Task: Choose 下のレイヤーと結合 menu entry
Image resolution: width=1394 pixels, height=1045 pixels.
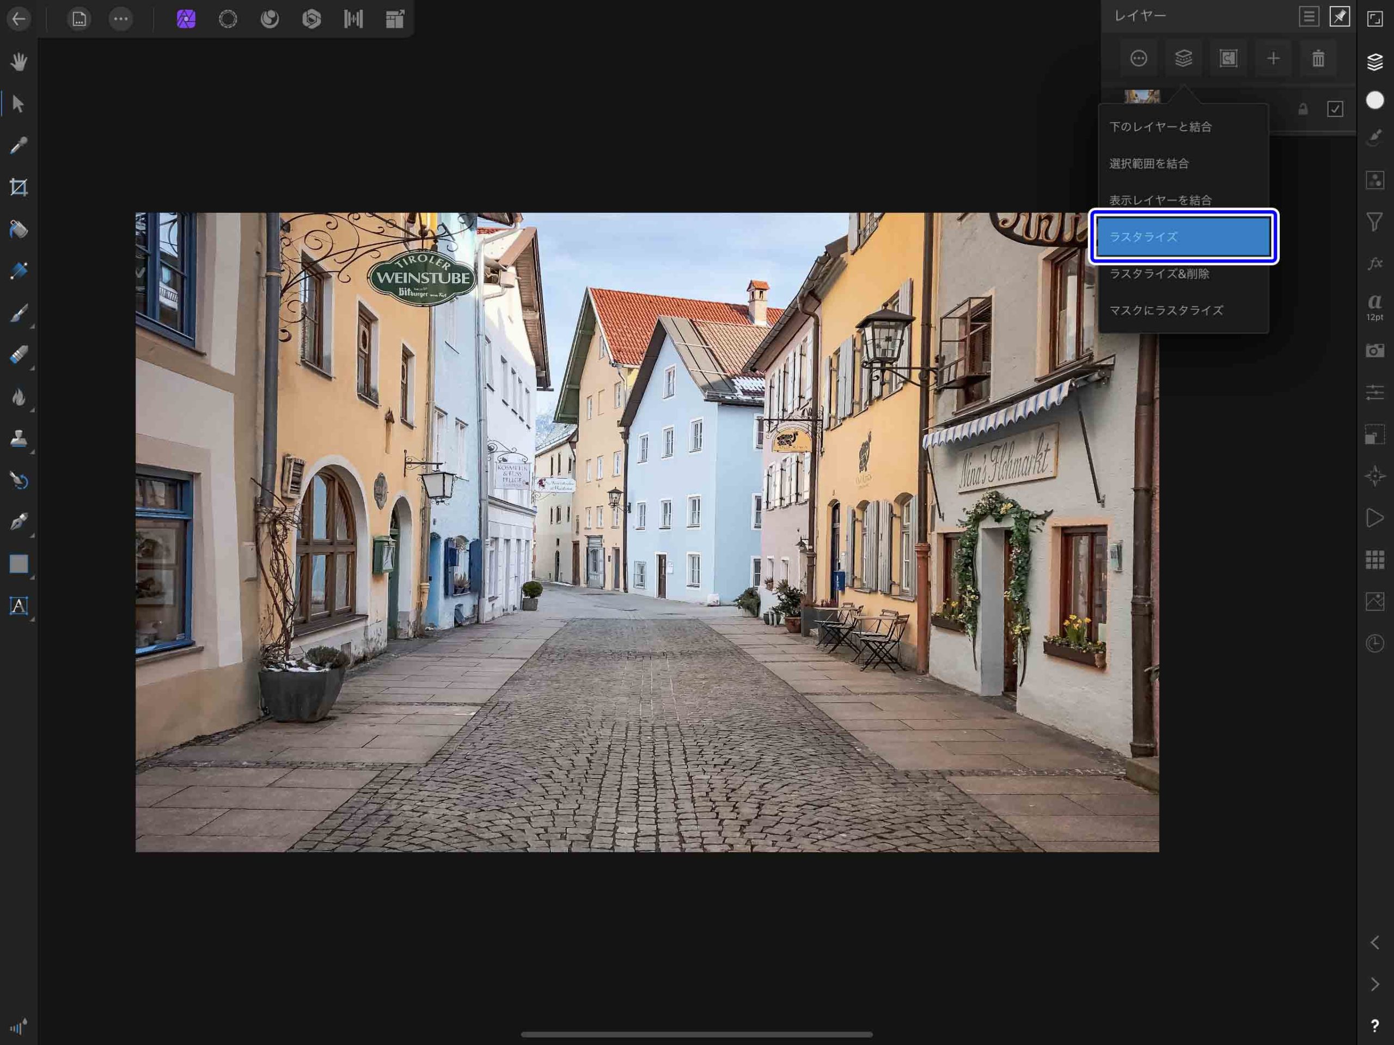Action: tap(1160, 127)
